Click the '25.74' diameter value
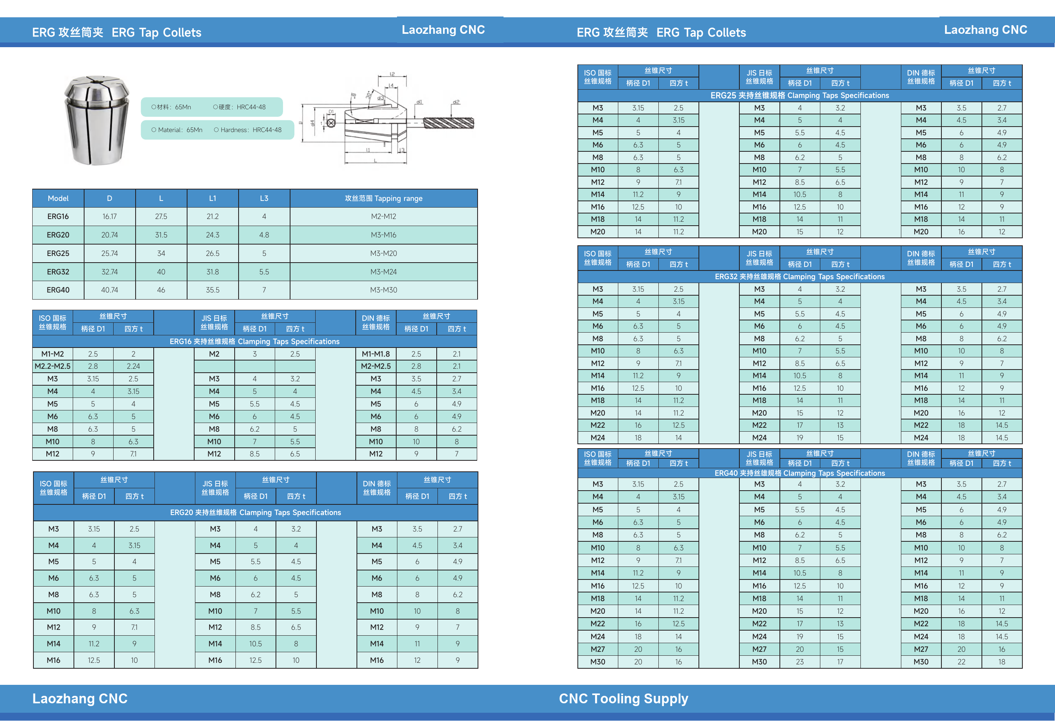 [109, 253]
